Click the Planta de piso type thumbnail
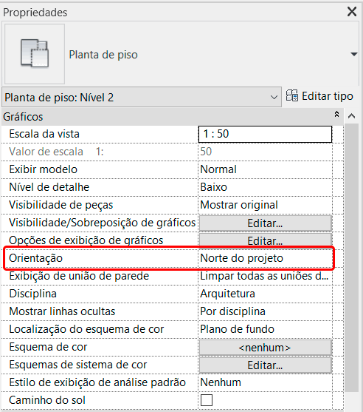Screen dimensions: 363x412 (x=35, y=54)
